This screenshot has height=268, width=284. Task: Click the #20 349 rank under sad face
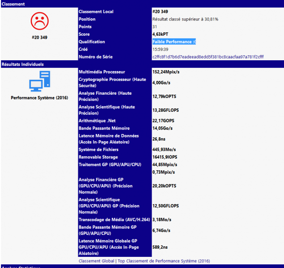[x=39, y=38]
